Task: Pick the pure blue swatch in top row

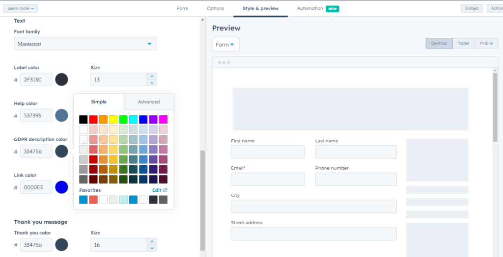Action: (x=143, y=120)
